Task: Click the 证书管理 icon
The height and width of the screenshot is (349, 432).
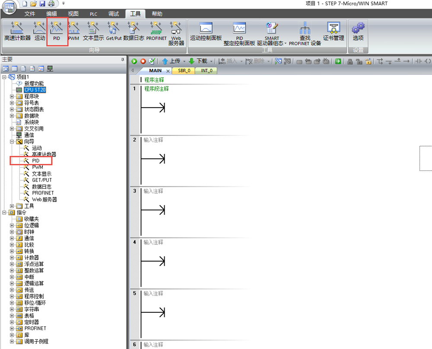Action: [x=334, y=32]
